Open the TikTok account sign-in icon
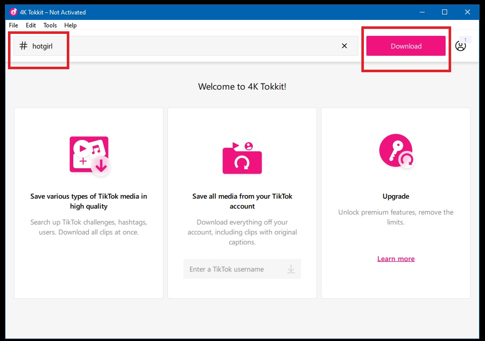Screen dimensions: 485x341 point(460,45)
